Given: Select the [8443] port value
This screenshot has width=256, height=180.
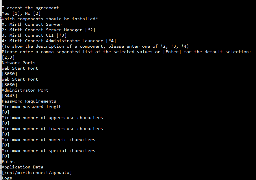Looking at the screenshot, I should [x=10, y=96].
